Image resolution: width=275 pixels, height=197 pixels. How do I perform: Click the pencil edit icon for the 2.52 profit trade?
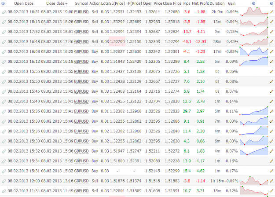[271, 62]
